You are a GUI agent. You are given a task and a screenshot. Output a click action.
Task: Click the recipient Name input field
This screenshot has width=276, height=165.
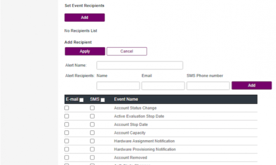point(118,86)
